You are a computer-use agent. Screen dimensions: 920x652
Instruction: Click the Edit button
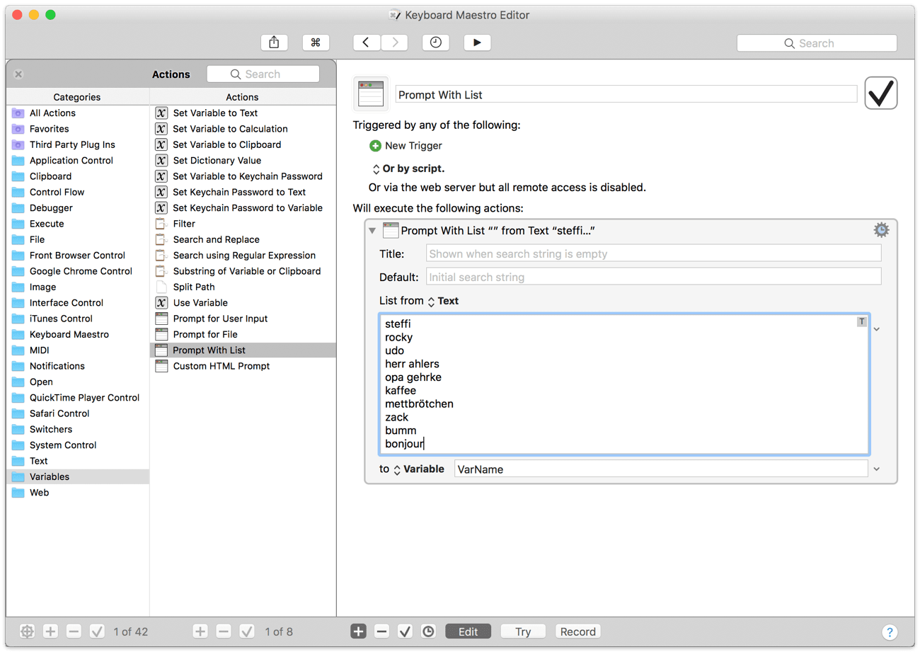pyautogui.click(x=468, y=631)
